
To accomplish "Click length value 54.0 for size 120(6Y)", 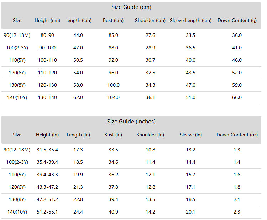I will pos(78,73).
